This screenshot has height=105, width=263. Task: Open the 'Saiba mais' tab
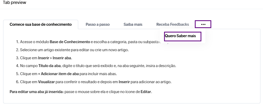[133, 24]
